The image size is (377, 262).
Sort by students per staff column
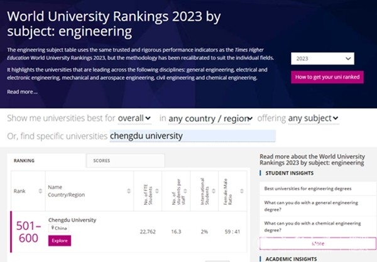pyautogui.click(x=185, y=191)
